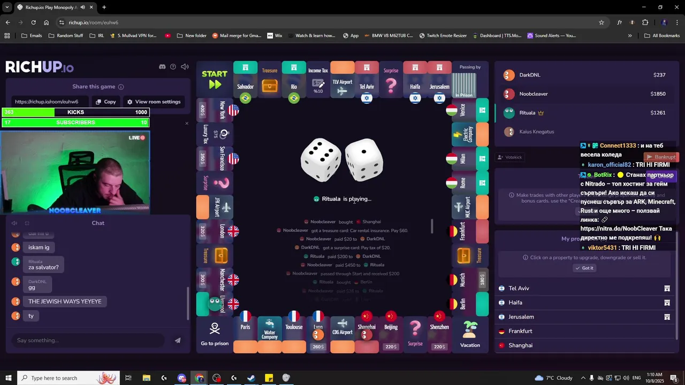
Task: Open View room settings
Action: tap(154, 102)
